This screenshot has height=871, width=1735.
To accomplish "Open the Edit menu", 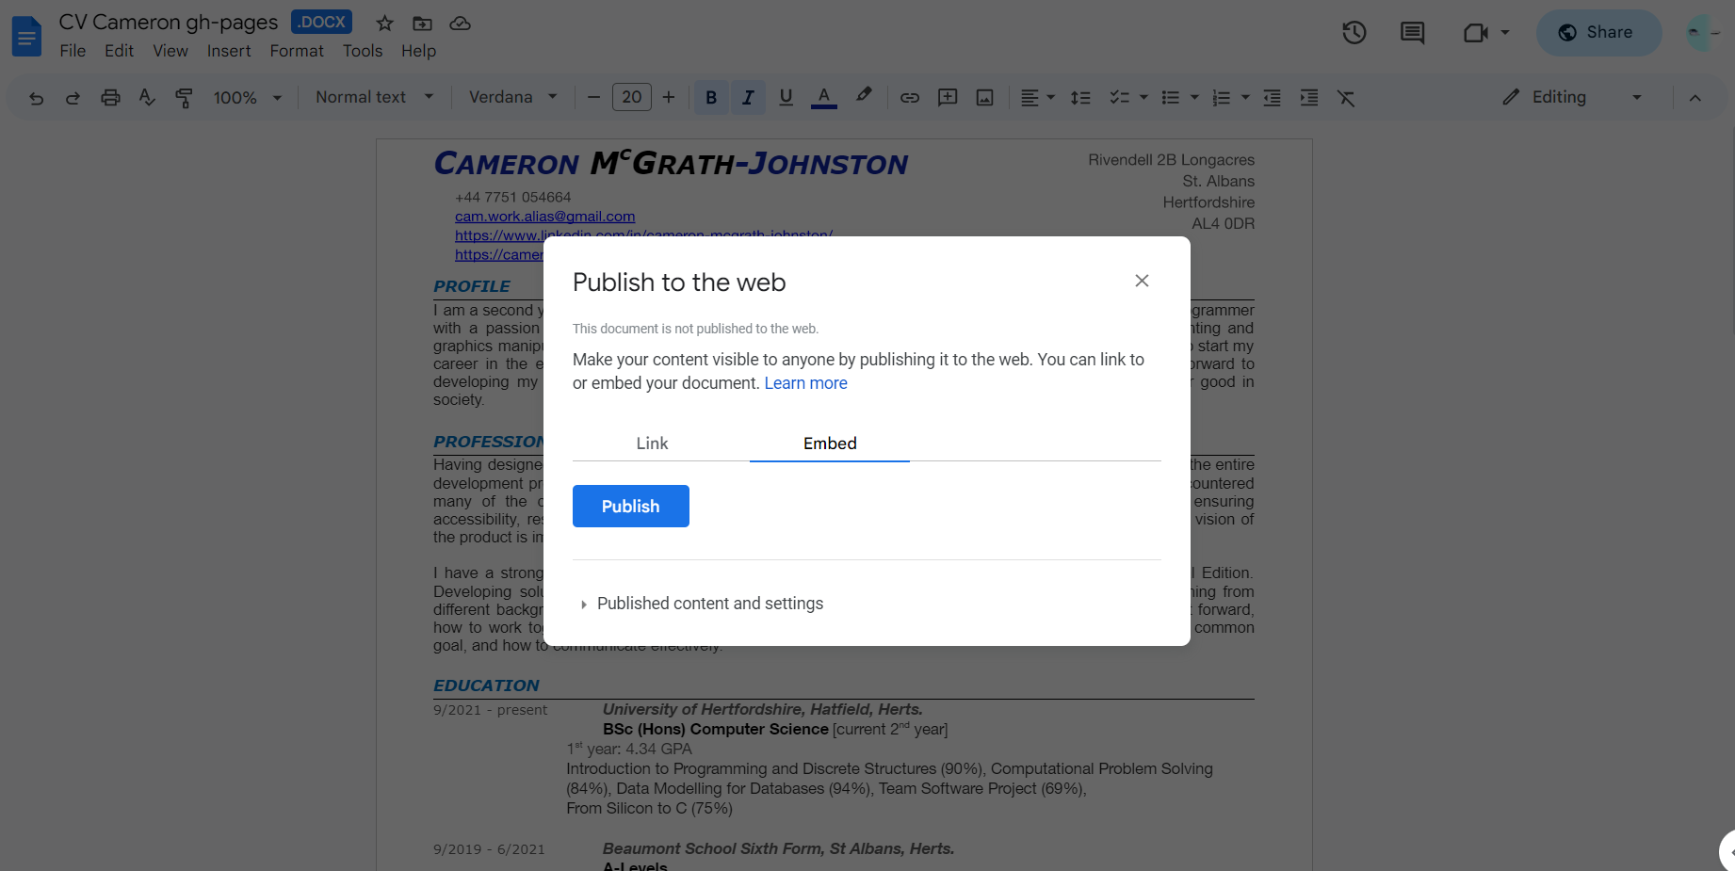I will click(x=119, y=51).
